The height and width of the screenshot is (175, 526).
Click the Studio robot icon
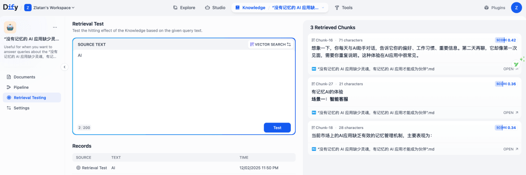pyautogui.click(x=207, y=7)
